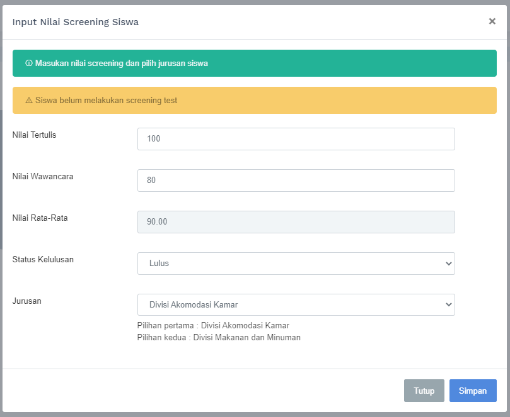This screenshot has width=510, height=417.
Task: Save the form with the Simpan button
Action: (472, 391)
